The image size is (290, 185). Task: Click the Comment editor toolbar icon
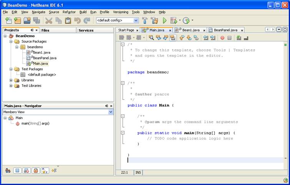click(x=239, y=38)
